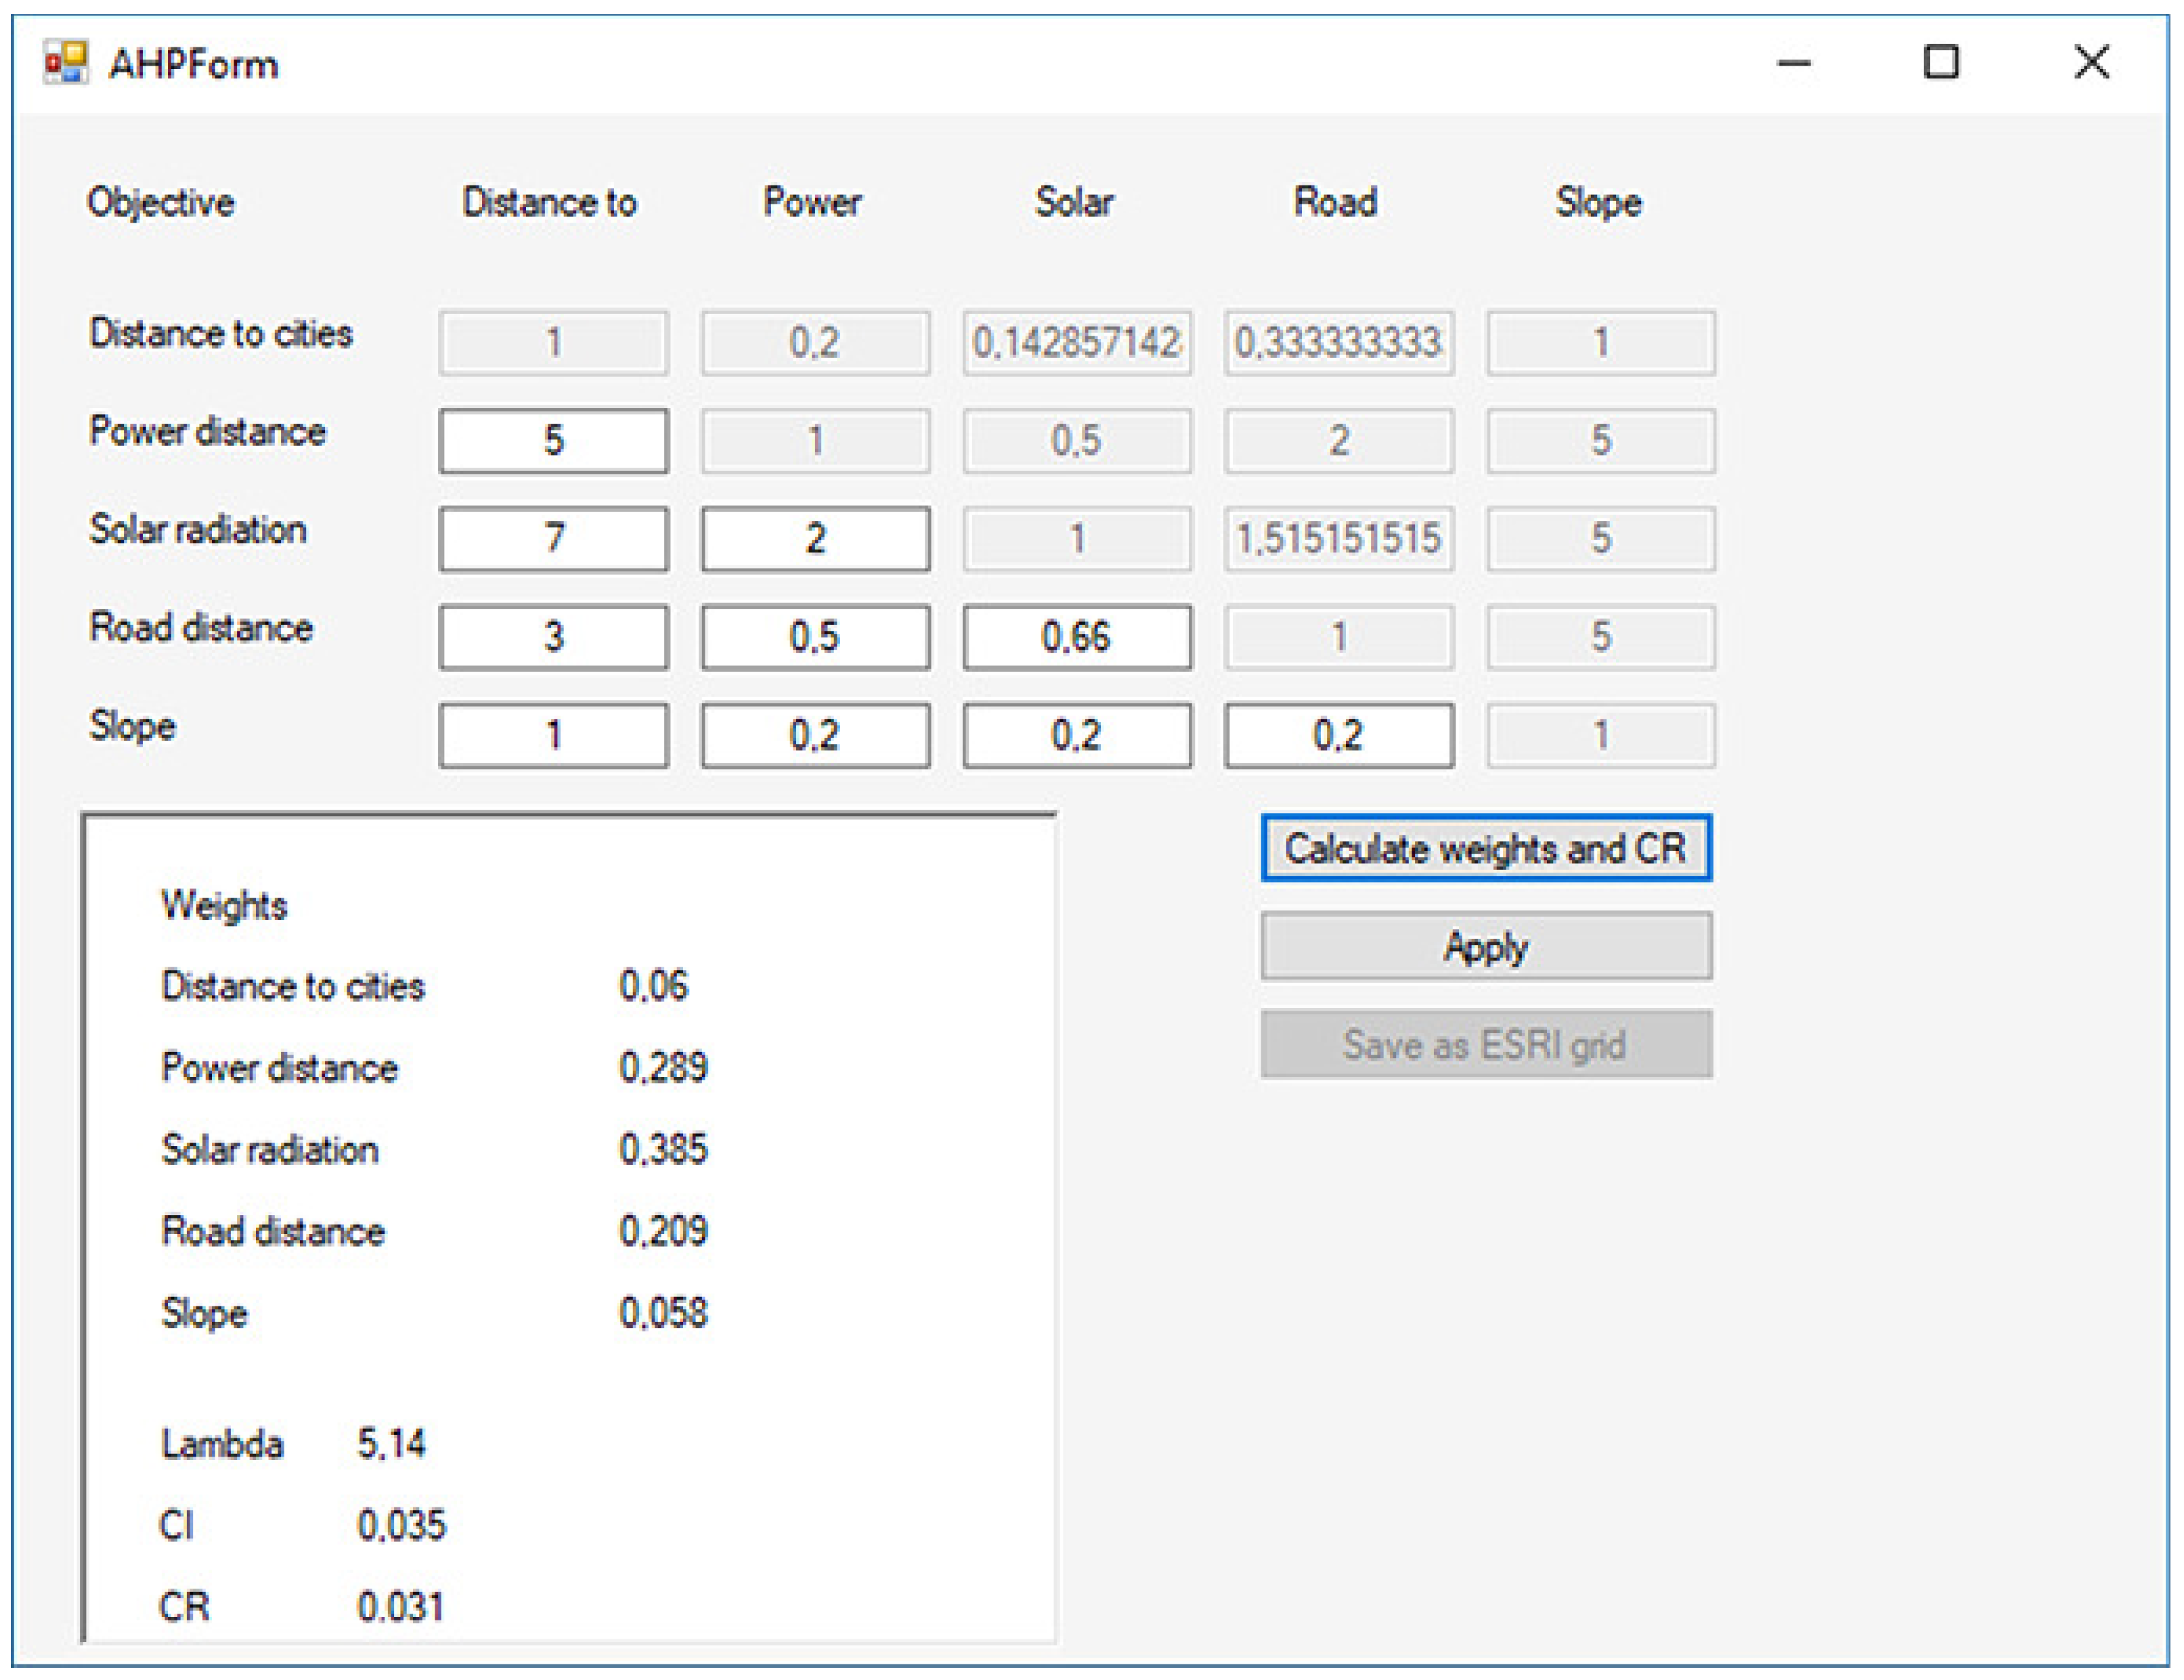Minimize the AHPForm window
Viewport: 2184px width, 1680px height.
point(1794,63)
